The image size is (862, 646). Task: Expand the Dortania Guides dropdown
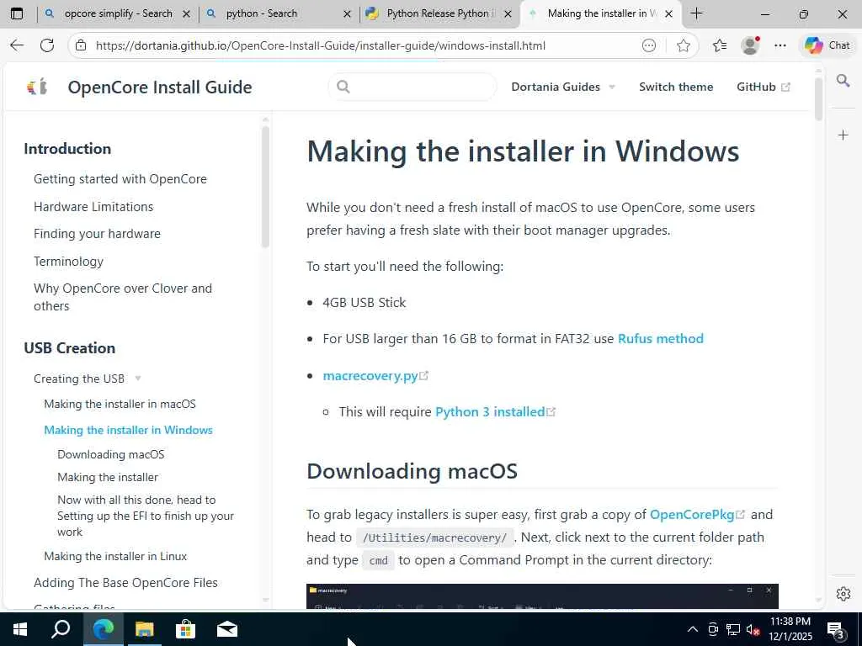point(563,87)
